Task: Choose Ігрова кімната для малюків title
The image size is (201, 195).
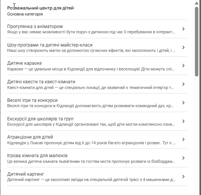Action: (x=37, y=156)
